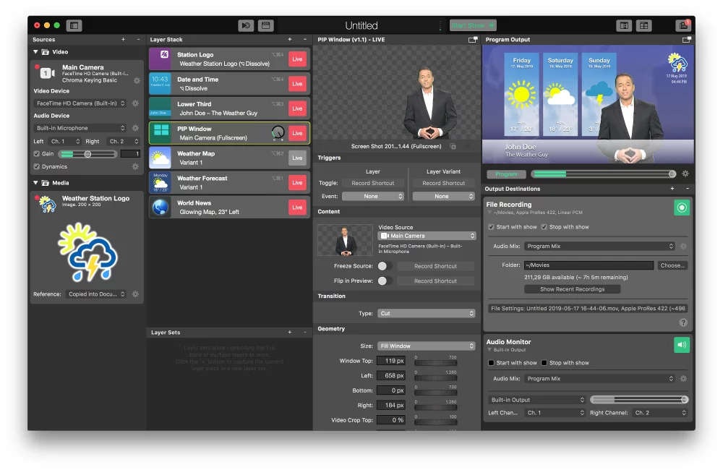This screenshot has height=470, width=723.
Task: Open the Built-in Output dropdown in Audio Monitor
Action: coord(537,400)
